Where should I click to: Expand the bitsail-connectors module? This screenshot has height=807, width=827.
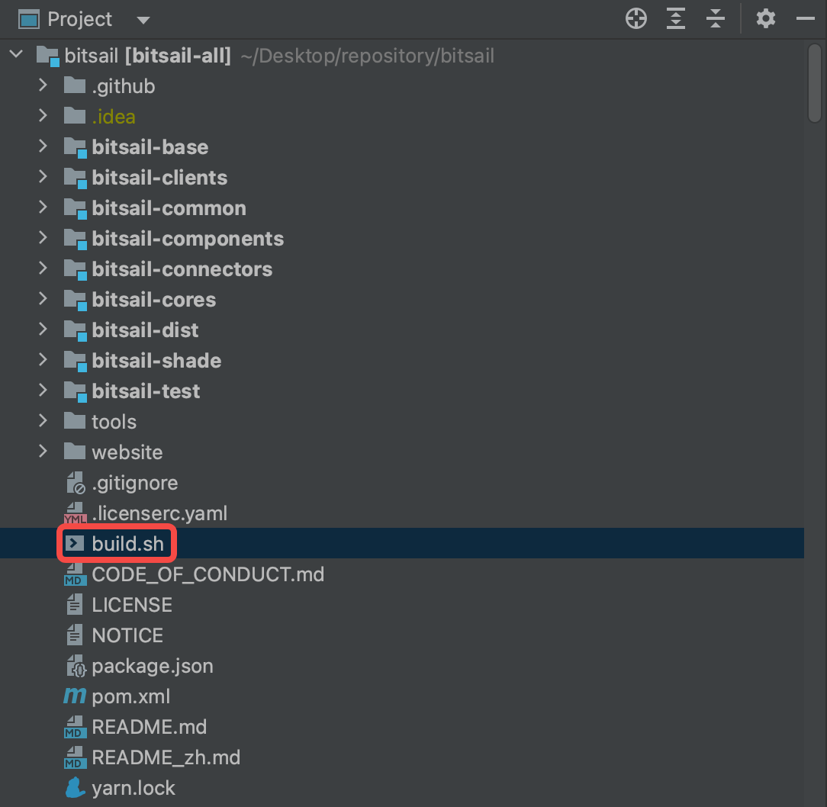[x=43, y=269]
